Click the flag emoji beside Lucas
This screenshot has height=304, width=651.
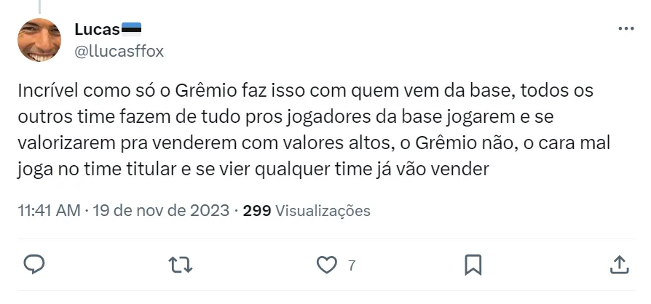point(132,29)
